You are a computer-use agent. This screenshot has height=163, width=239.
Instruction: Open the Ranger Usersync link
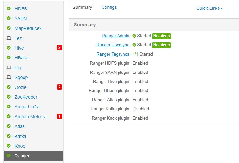click(113, 45)
